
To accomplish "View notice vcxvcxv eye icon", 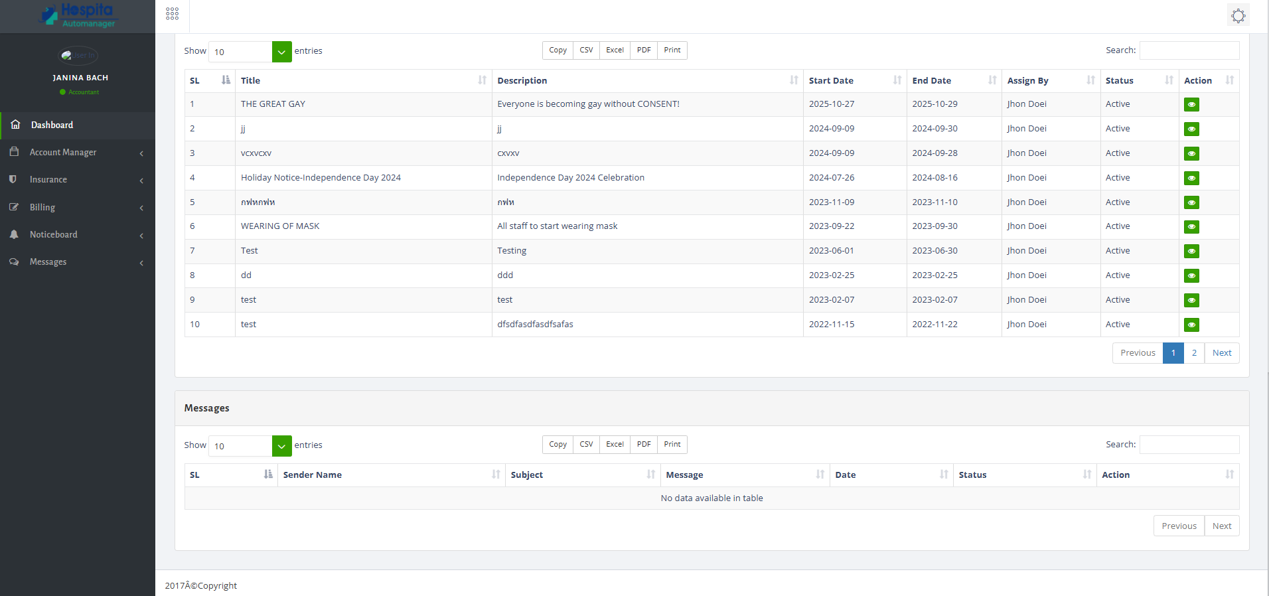I will coord(1191,153).
